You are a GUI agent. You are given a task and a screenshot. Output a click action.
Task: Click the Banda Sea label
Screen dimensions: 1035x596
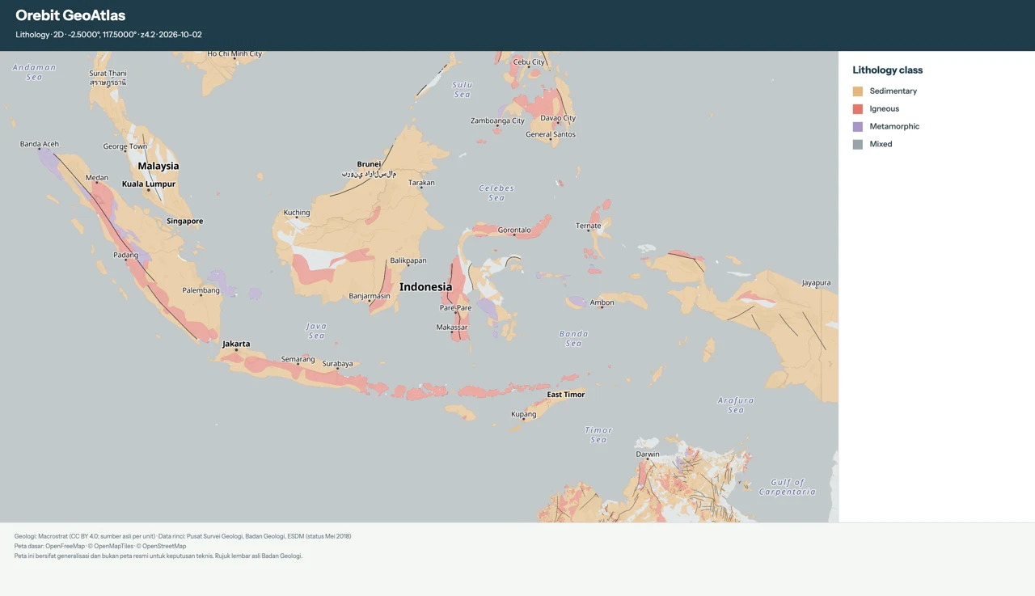coord(573,339)
